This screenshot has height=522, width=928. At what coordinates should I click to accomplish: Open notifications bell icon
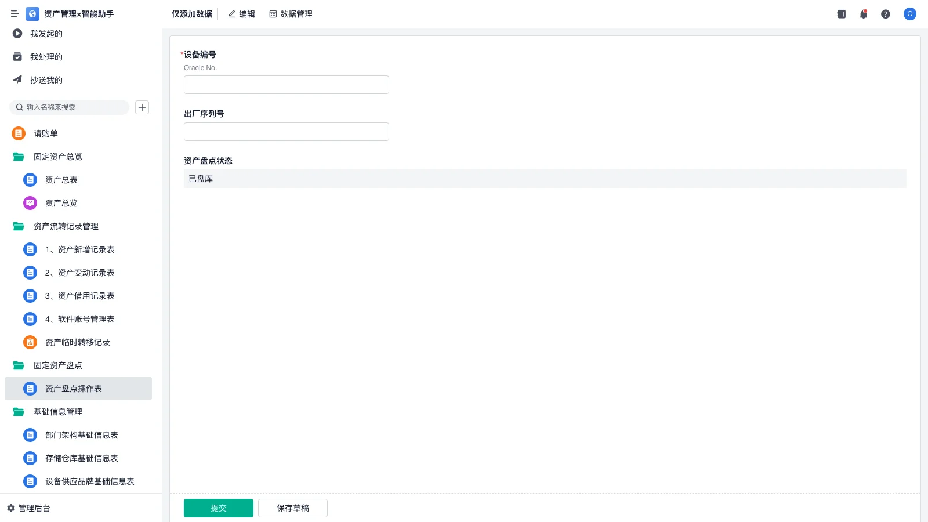click(864, 14)
